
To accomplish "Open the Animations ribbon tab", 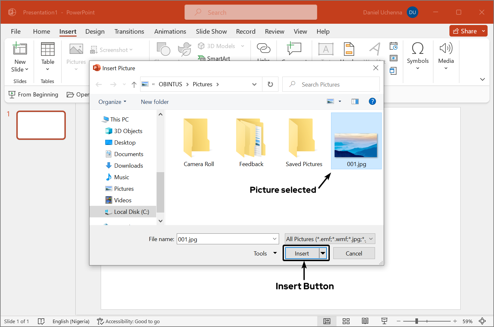I will click(170, 31).
